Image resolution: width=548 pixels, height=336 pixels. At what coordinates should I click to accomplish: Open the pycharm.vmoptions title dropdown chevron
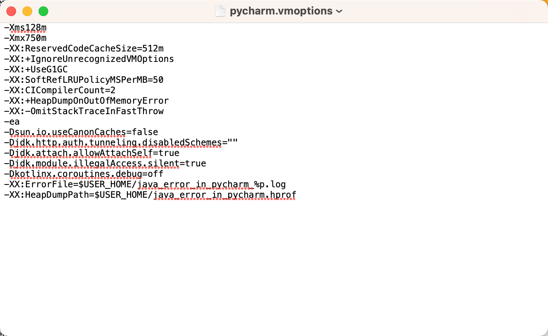[x=339, y=11]
